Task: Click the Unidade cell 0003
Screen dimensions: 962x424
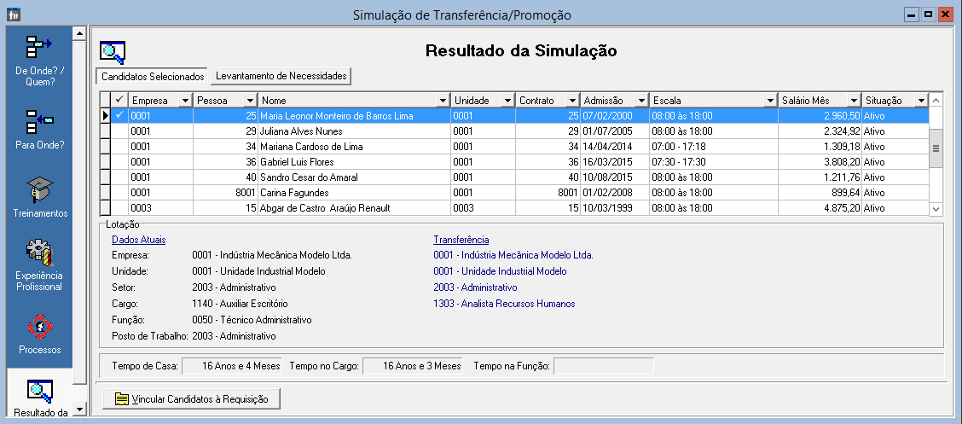Action: (483, 208)
